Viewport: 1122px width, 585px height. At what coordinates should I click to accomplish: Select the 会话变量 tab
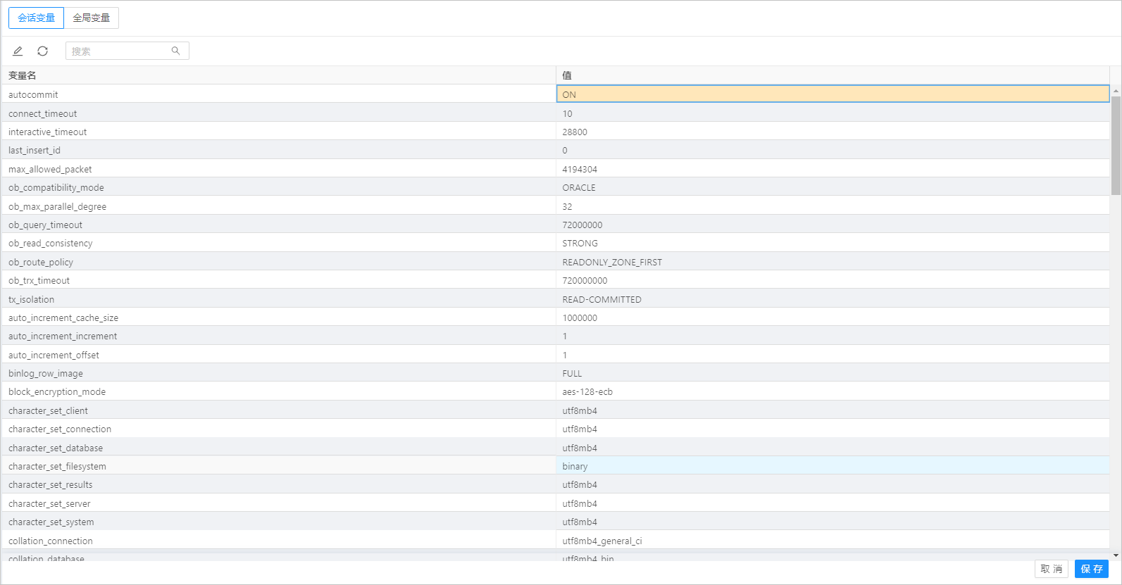pos(37,18)
